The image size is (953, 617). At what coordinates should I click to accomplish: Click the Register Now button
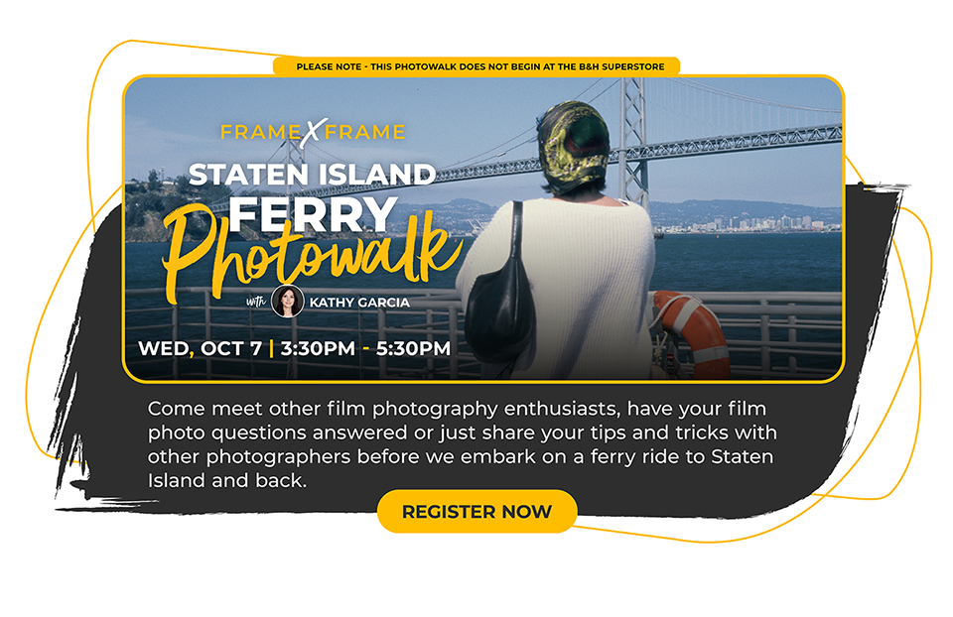click(477, 511)
